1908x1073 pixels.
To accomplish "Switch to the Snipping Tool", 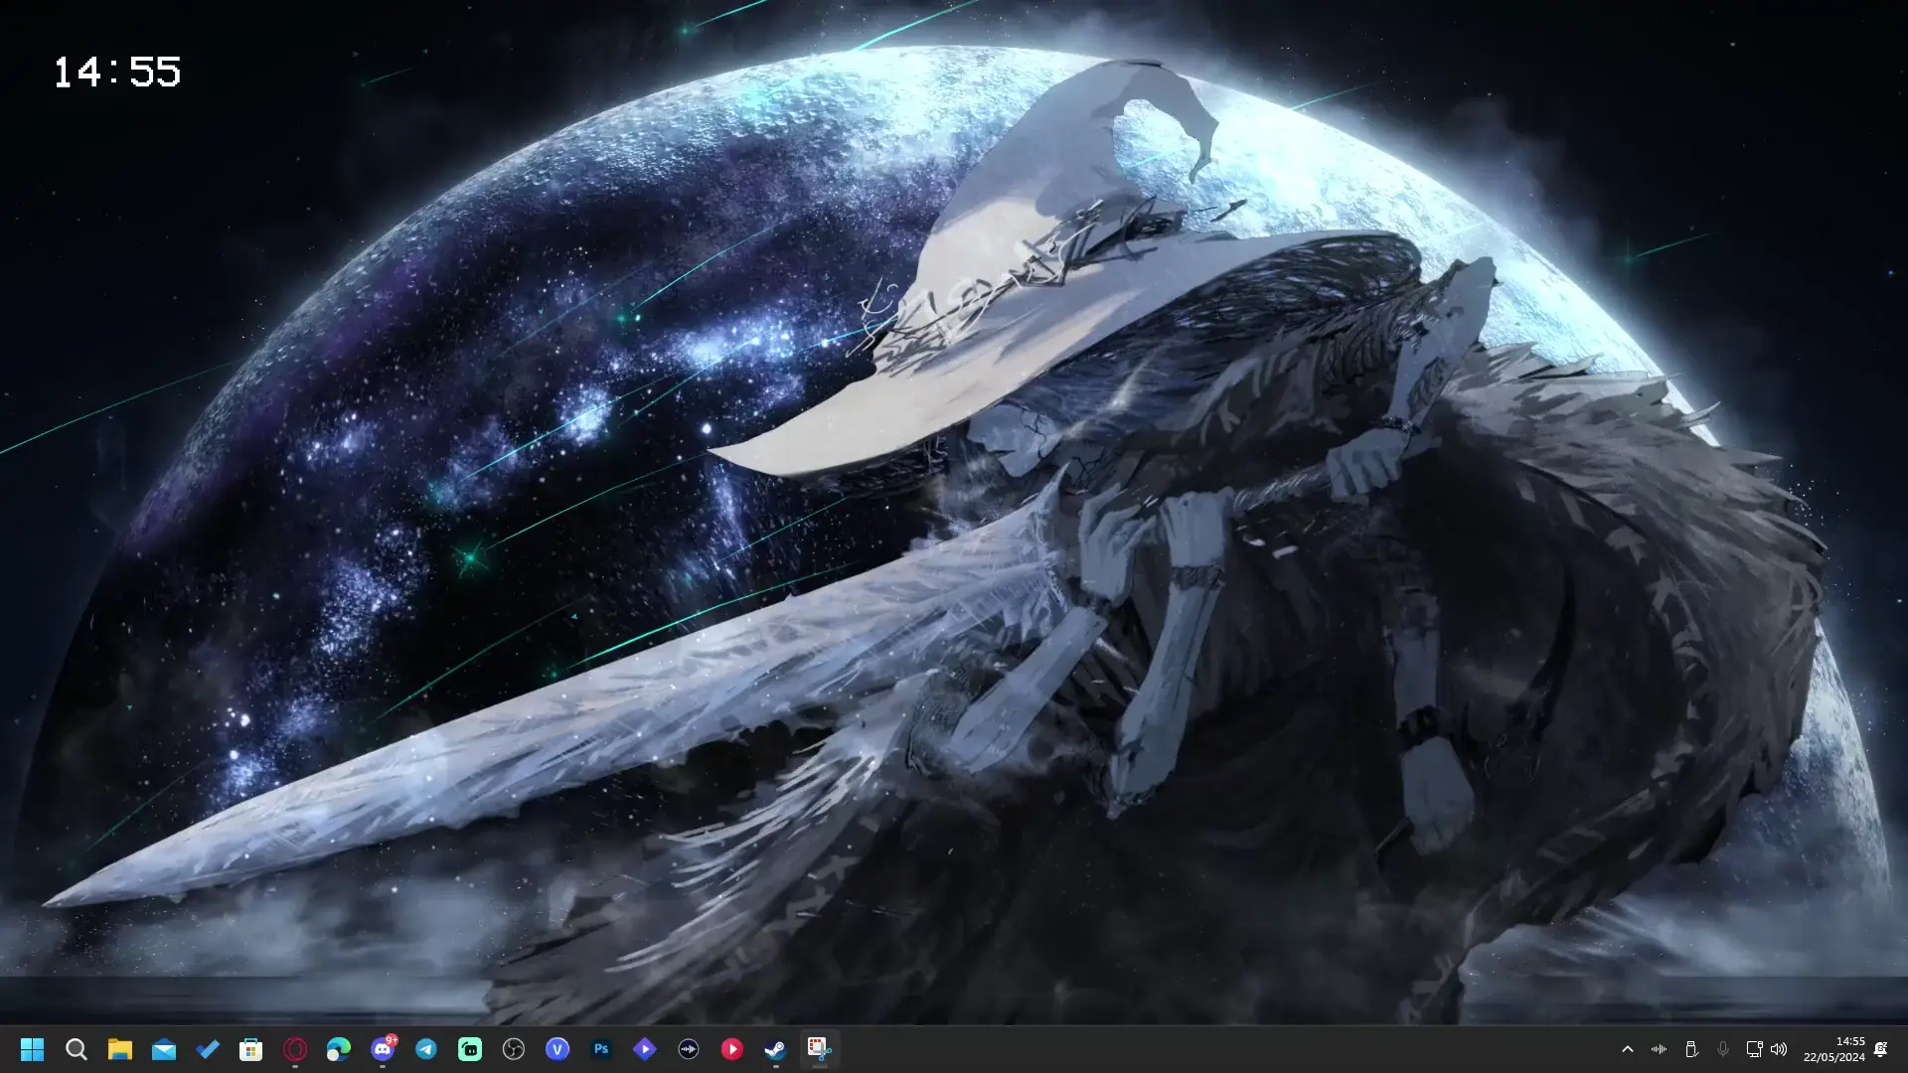I will pos(820,1049).
